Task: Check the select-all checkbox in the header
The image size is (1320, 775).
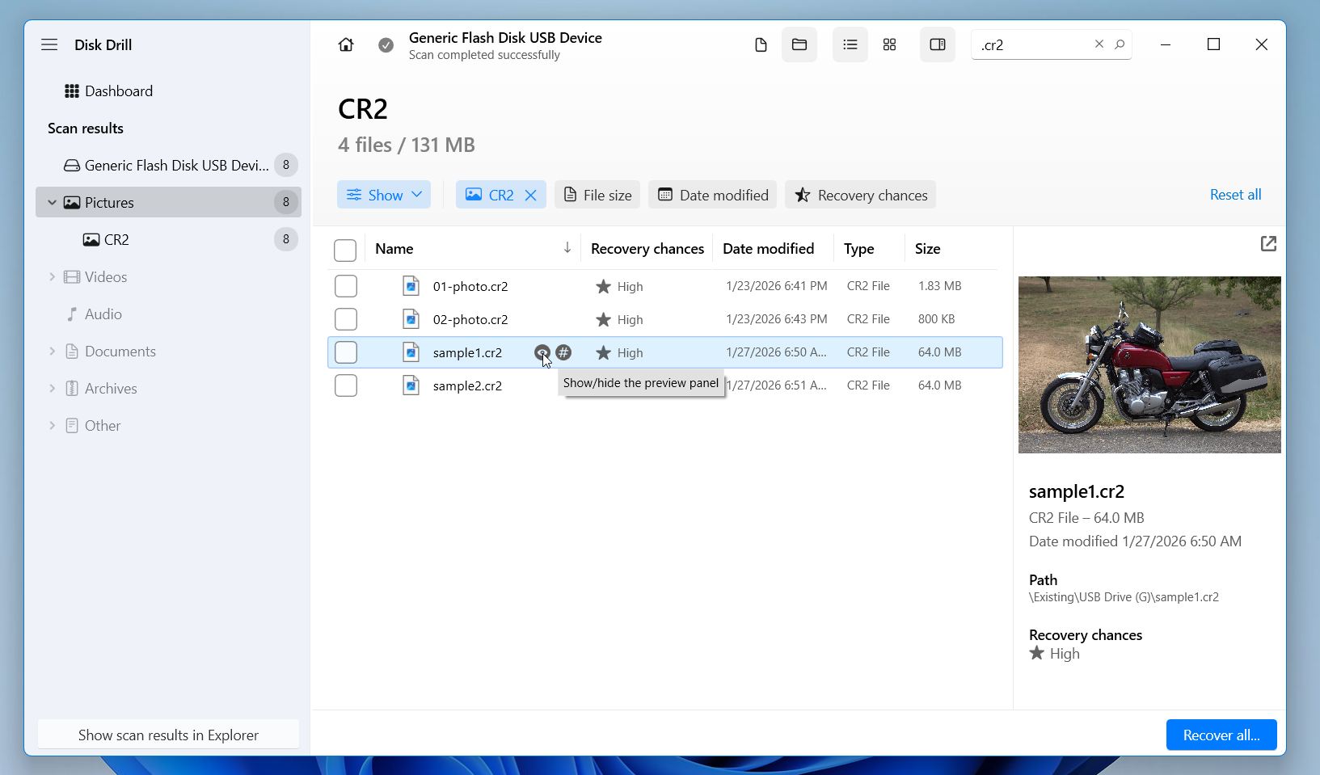Action: coord(345,251)
